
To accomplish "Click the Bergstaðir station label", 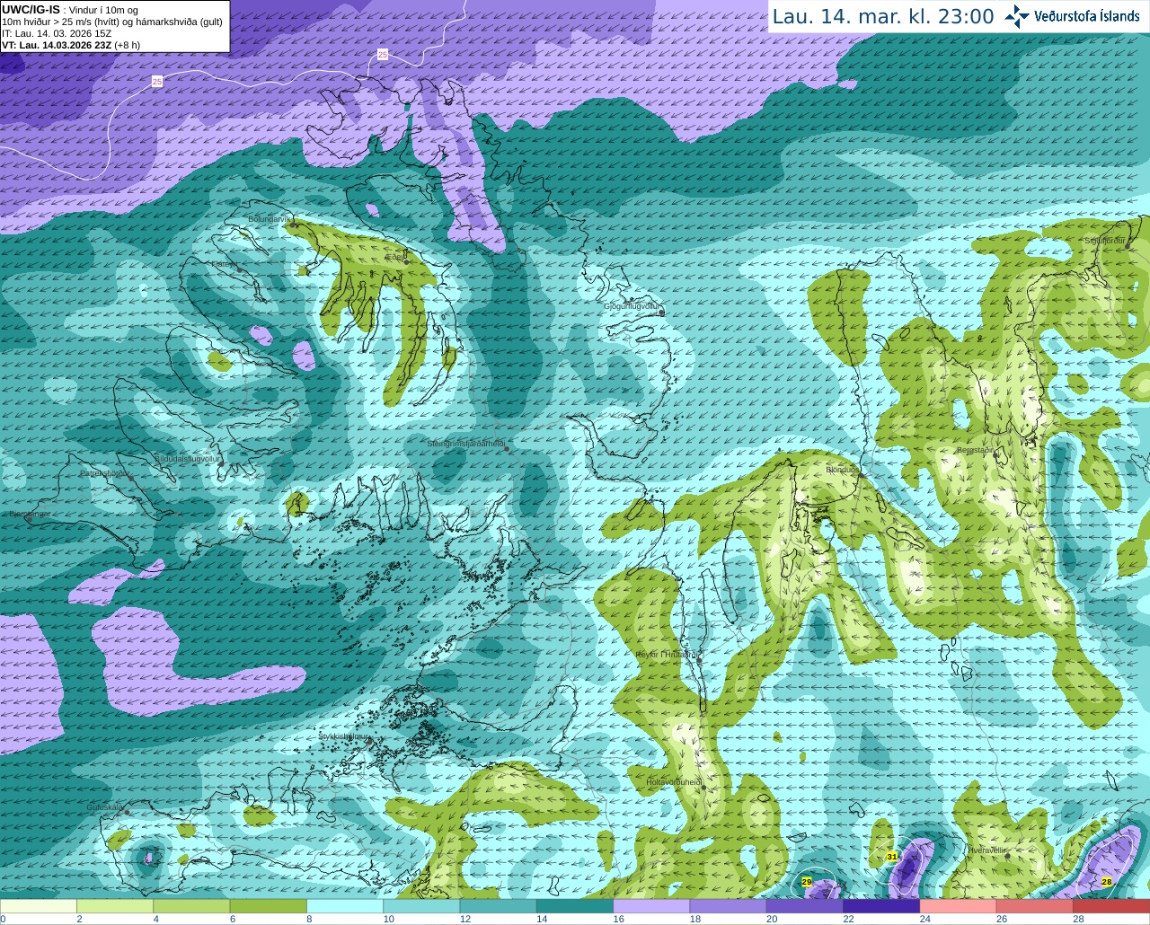I will [x=976, y=450].
